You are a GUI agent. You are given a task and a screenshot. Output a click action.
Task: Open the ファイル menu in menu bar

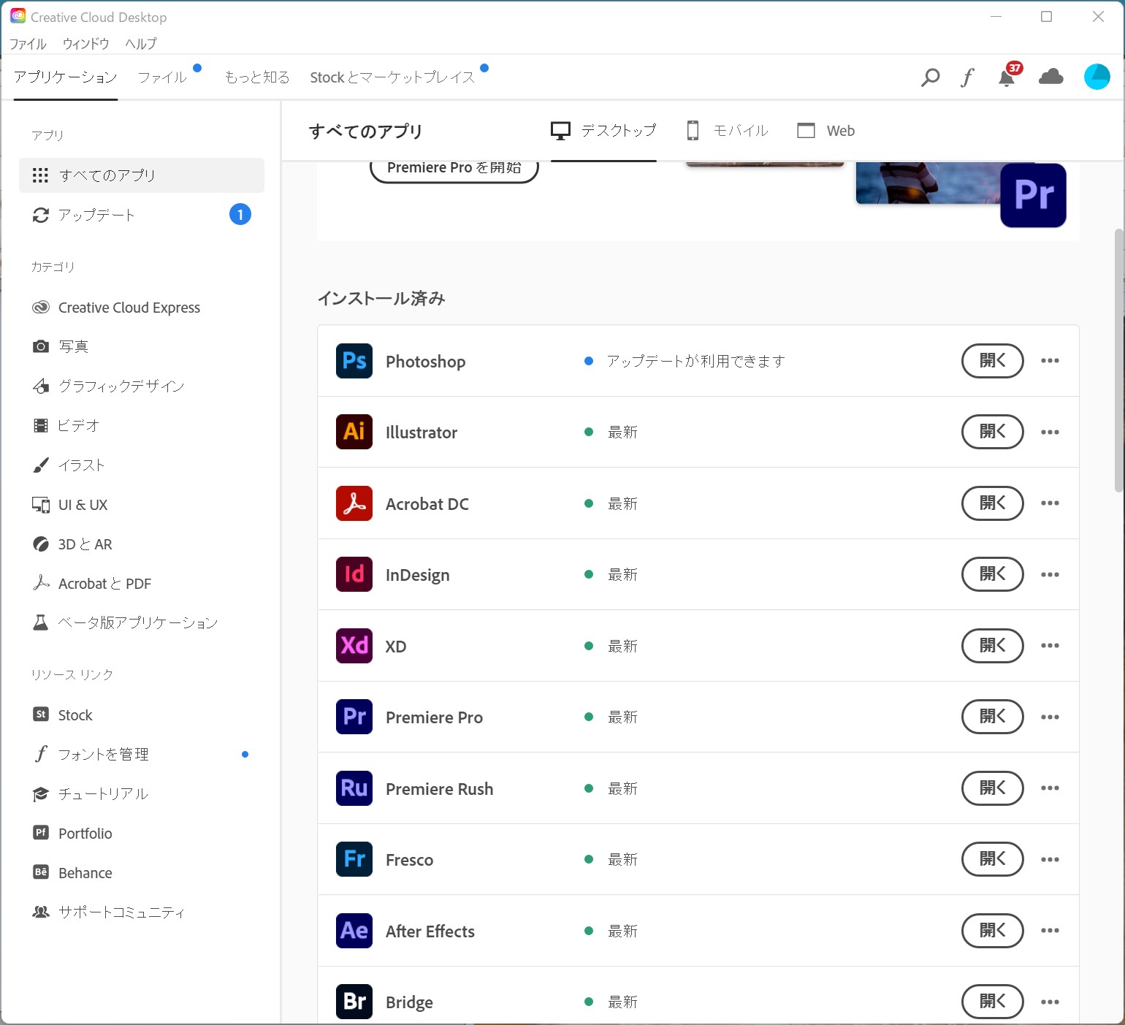[x=28, y=44]
